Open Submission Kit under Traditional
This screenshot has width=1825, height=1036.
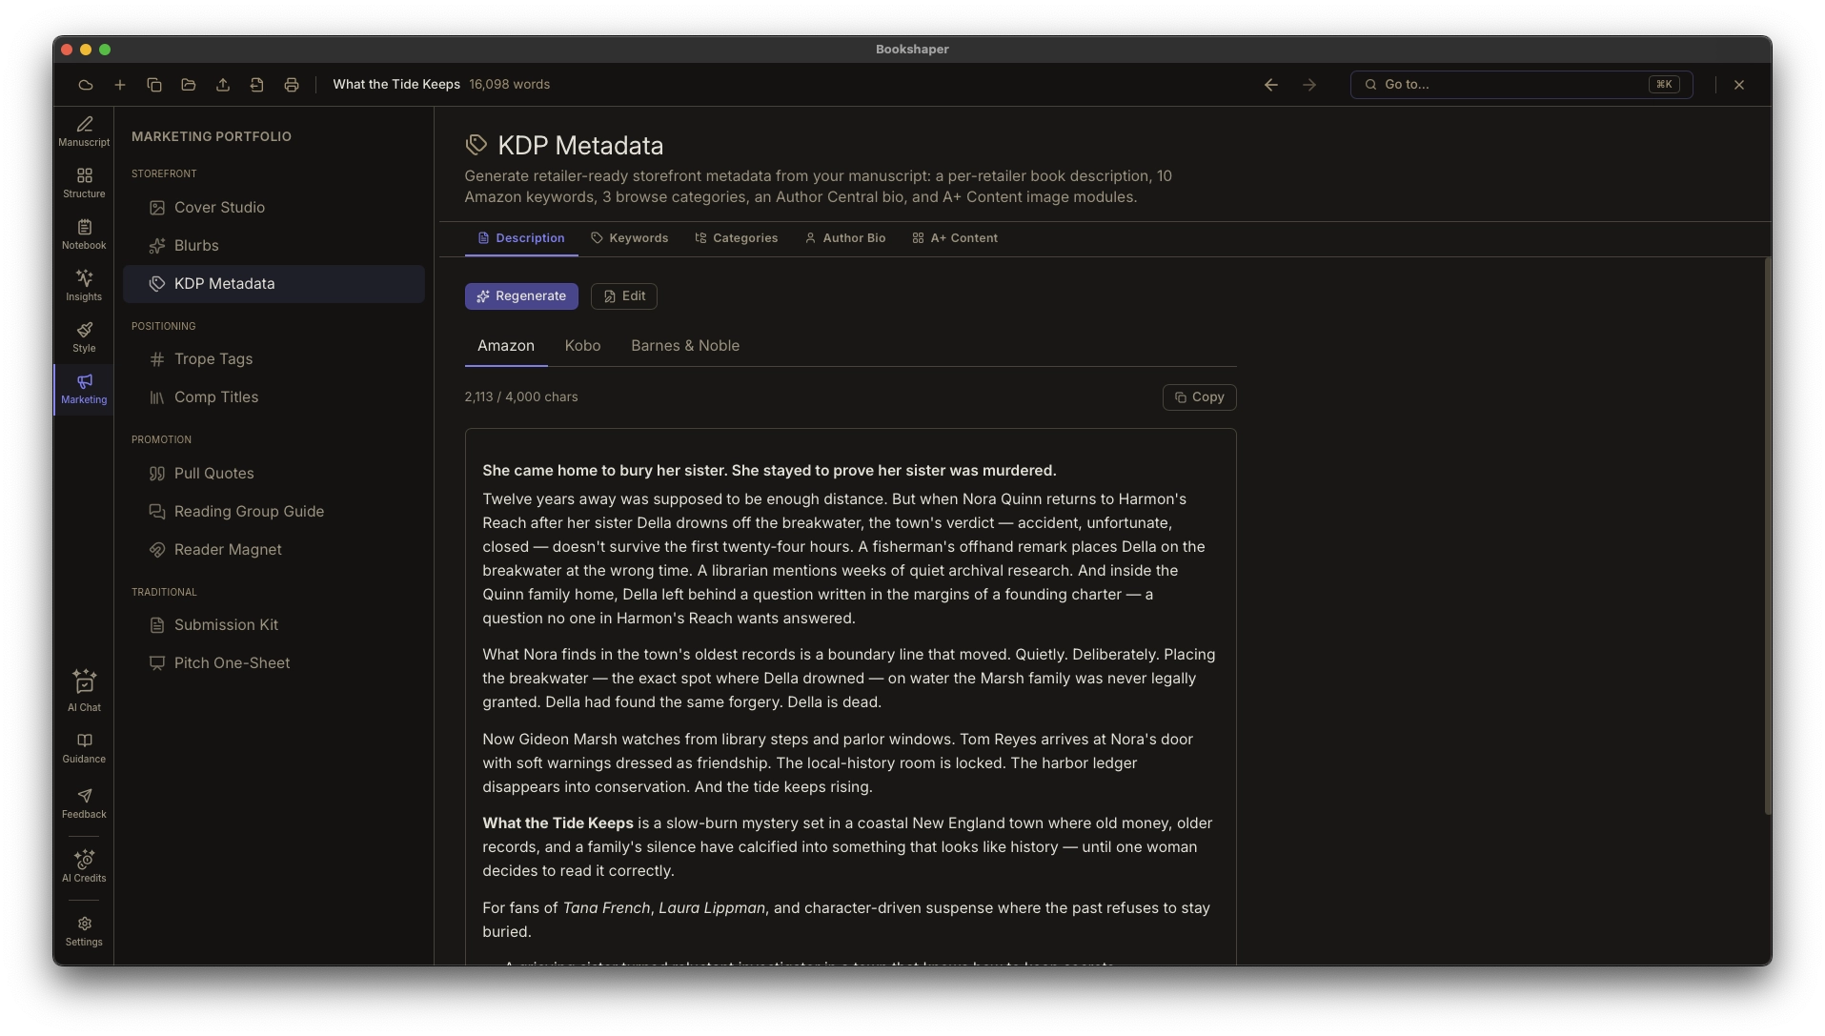pos(274,625)
